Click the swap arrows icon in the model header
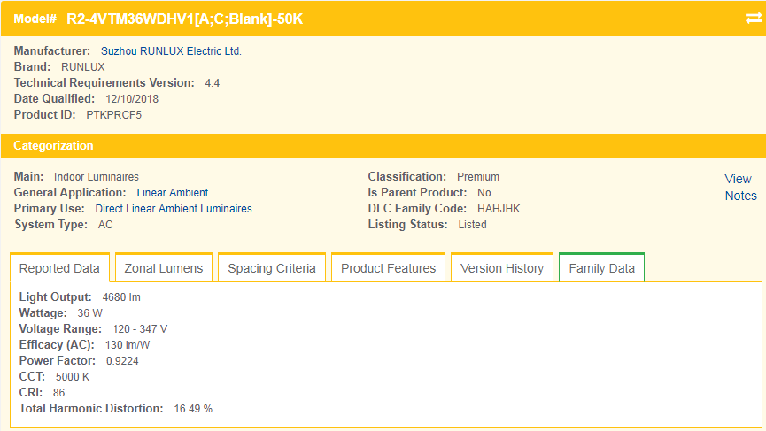This screenshot has height=431, width=766. 753,19
